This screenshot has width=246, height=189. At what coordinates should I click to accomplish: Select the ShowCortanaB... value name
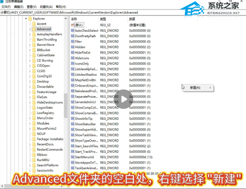tap(86, 113)
